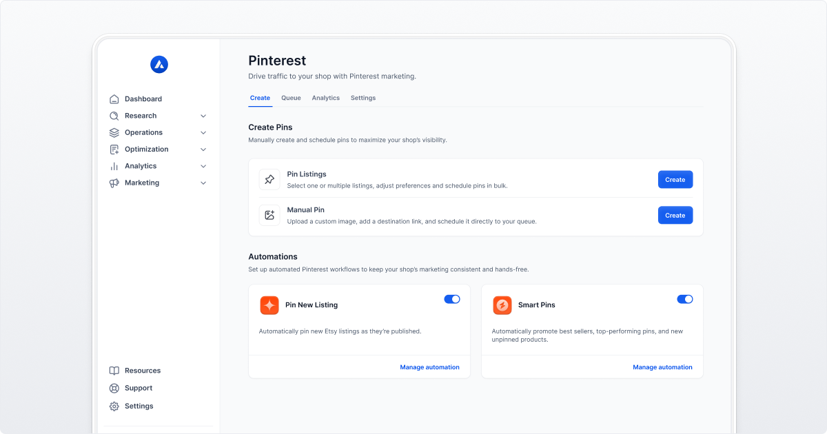Expand the Optimization menu chevron
Viewport: 827px width, 434px height.
pyautogui.click(x=203, y=149)
